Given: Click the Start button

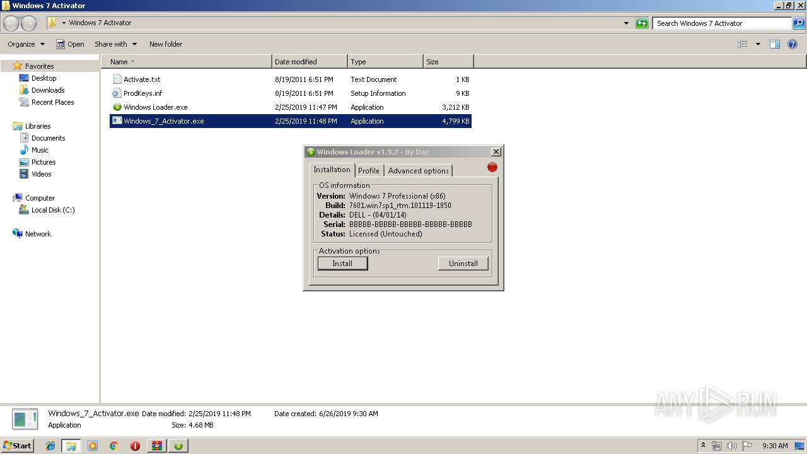Looking at the screenshot, I should 18,446.
